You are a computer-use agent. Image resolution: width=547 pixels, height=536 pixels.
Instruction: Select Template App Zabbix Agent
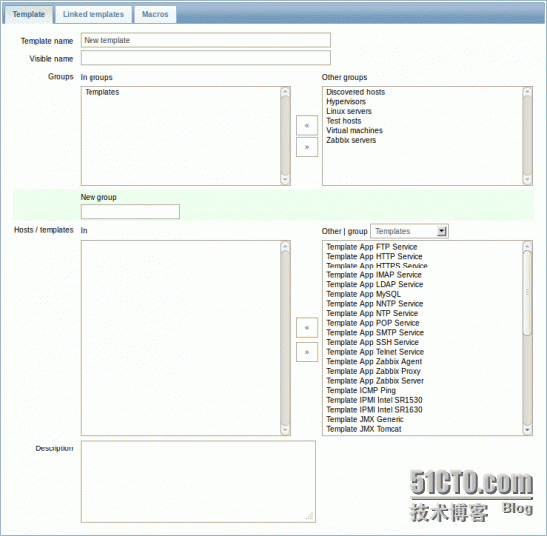click(x=374, y=362)
